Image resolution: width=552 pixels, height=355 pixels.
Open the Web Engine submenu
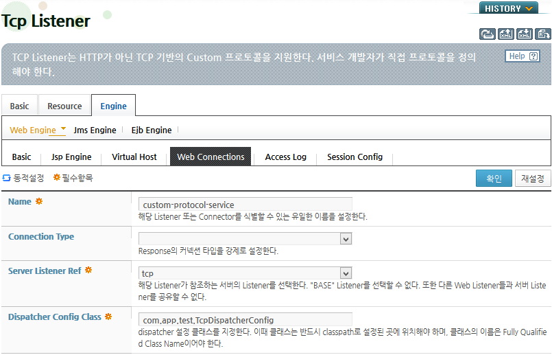(x=33, y=130)
